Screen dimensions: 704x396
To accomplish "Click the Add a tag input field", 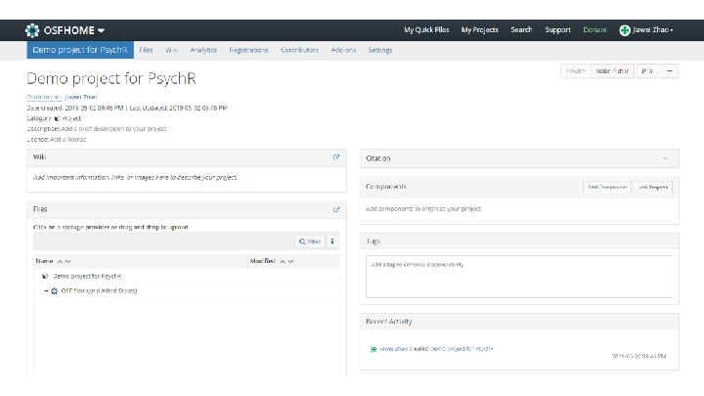I will point(520,277).
